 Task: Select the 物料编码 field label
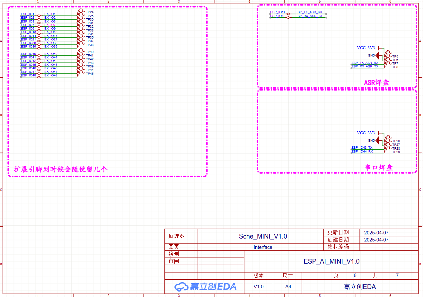tap(338, 247)
